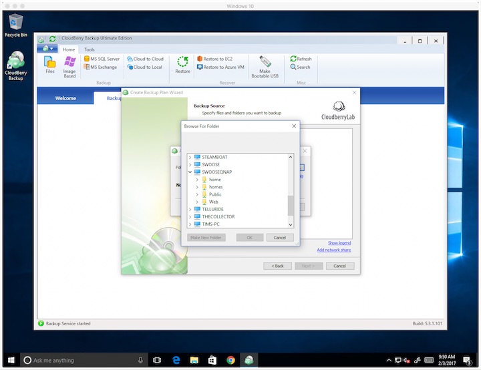Switch to the Tools ribbon tab
The height and width of the screenshot is (370, 481).
point(90,49)
